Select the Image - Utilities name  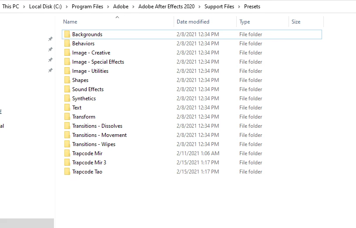pos(90,71)
